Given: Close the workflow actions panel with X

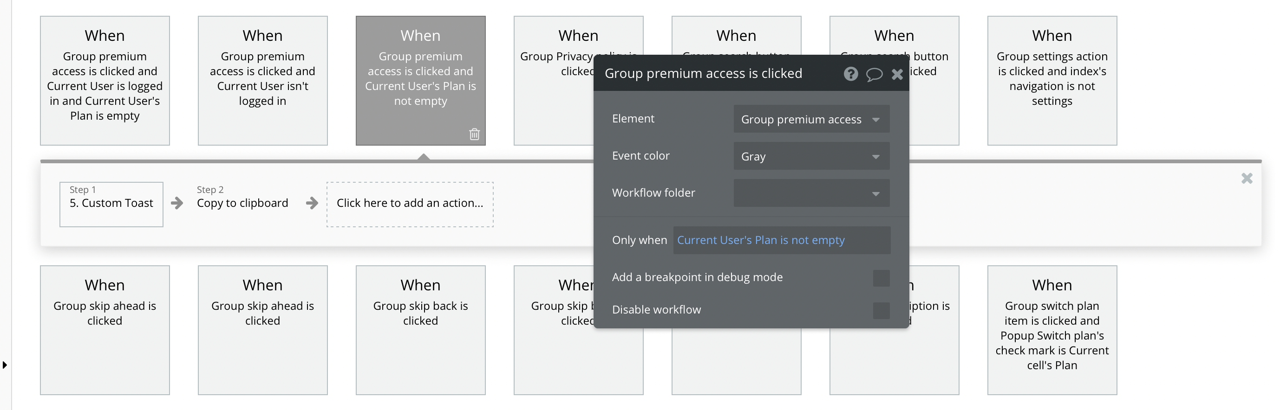Looking at the screenshot, I should [1246, 178].
